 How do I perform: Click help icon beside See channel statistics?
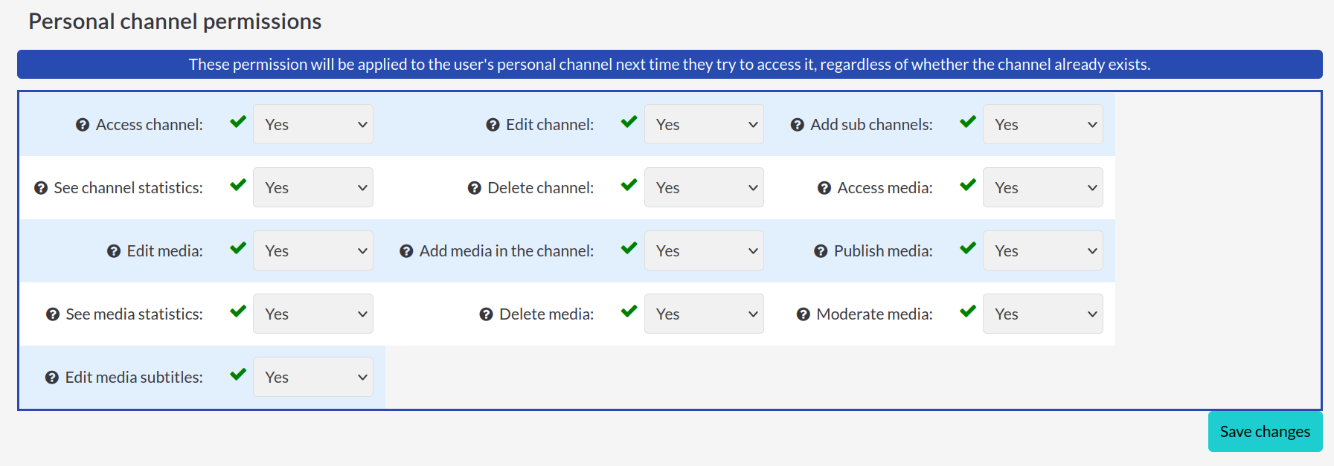point(41,188)
